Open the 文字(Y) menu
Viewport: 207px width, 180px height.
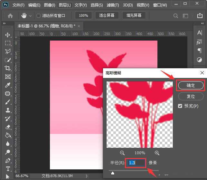81,5
